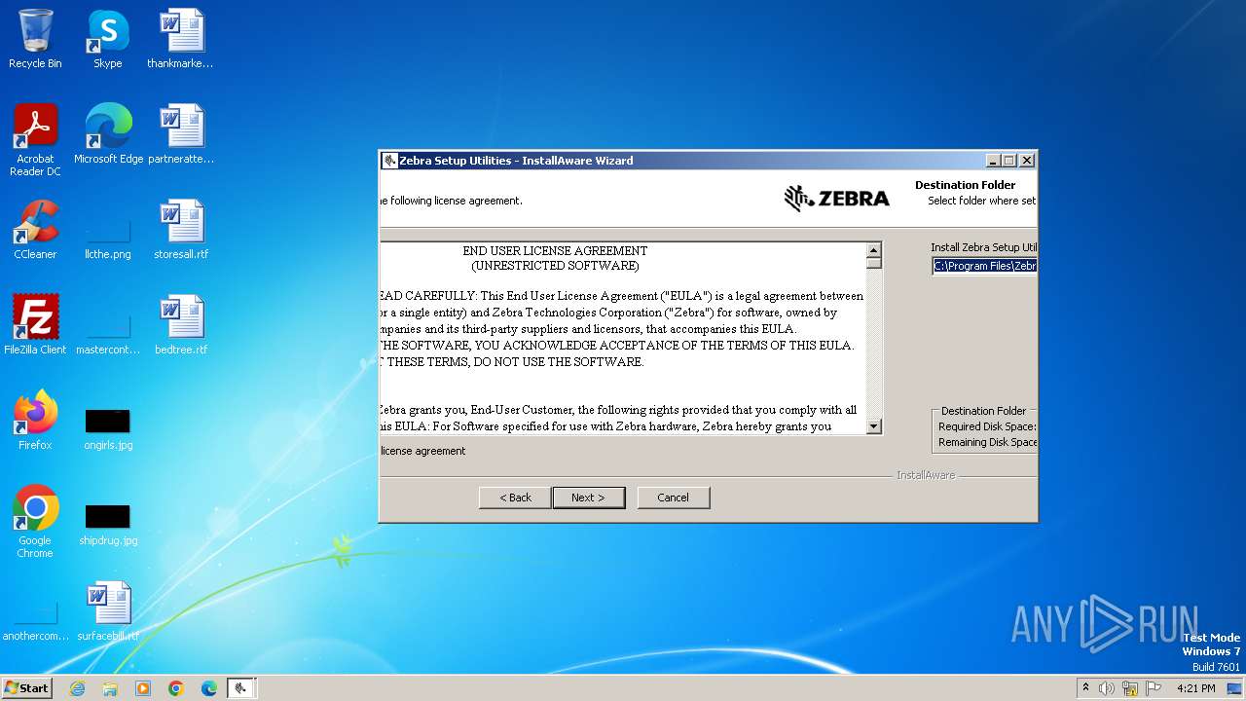This screenshot has height=701, width=1246.
Task: Cancel the Zebra Setup installation
Action: (x=674, y=498)
